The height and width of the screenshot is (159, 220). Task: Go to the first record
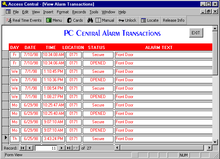tap(22, 148)
